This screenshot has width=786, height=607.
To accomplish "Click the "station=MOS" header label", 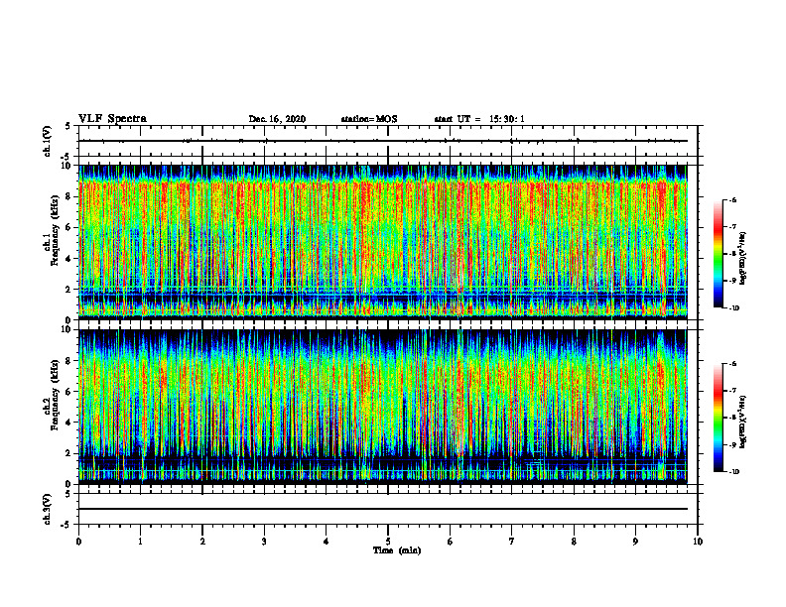I will coord(369,119).
